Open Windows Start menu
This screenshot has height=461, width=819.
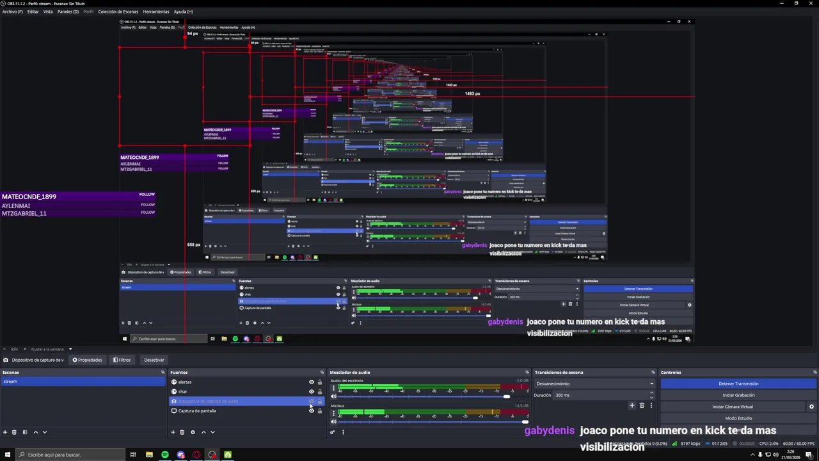pos(7,455)
